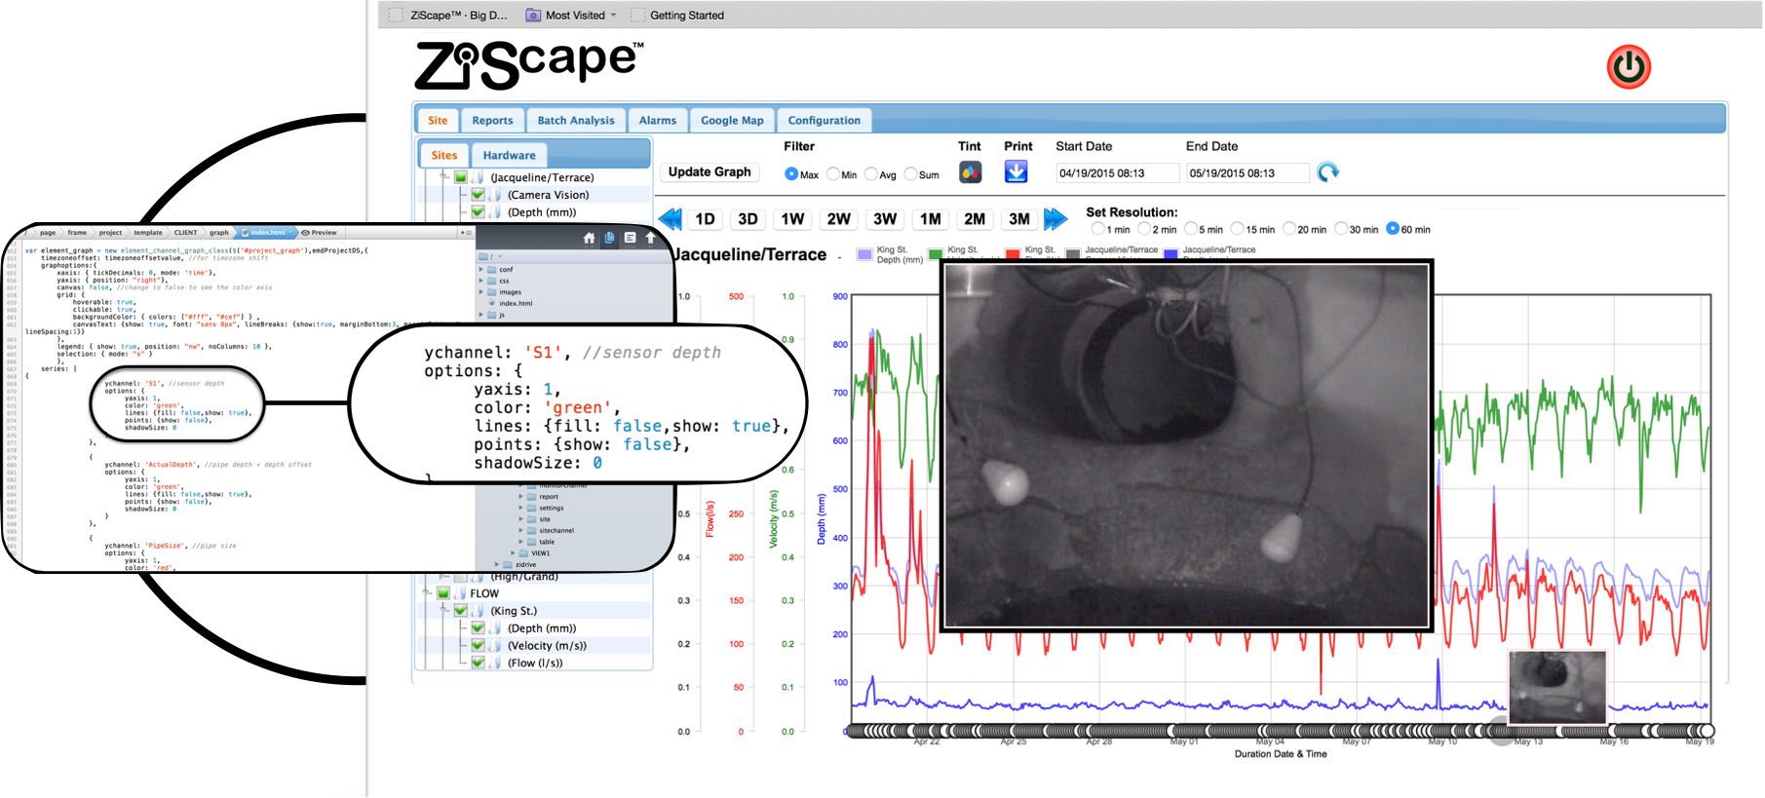The height and width of the screenshot is (798, 1765).
Task: Collapse the King St. tree node
Action: 443,611
